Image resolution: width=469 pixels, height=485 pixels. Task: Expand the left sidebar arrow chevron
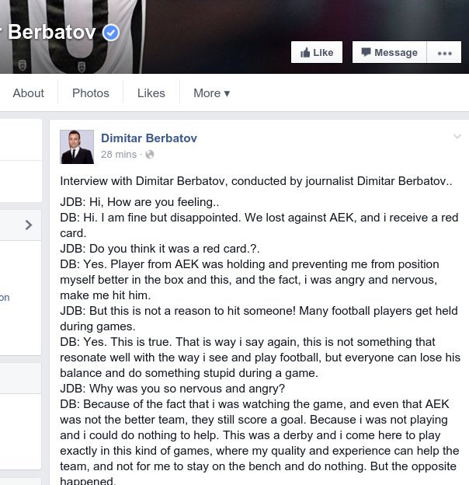pos(29,225)
